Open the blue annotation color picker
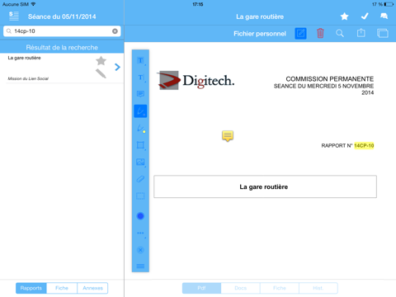This screenshot has width=396, height=297. [140, 216]
